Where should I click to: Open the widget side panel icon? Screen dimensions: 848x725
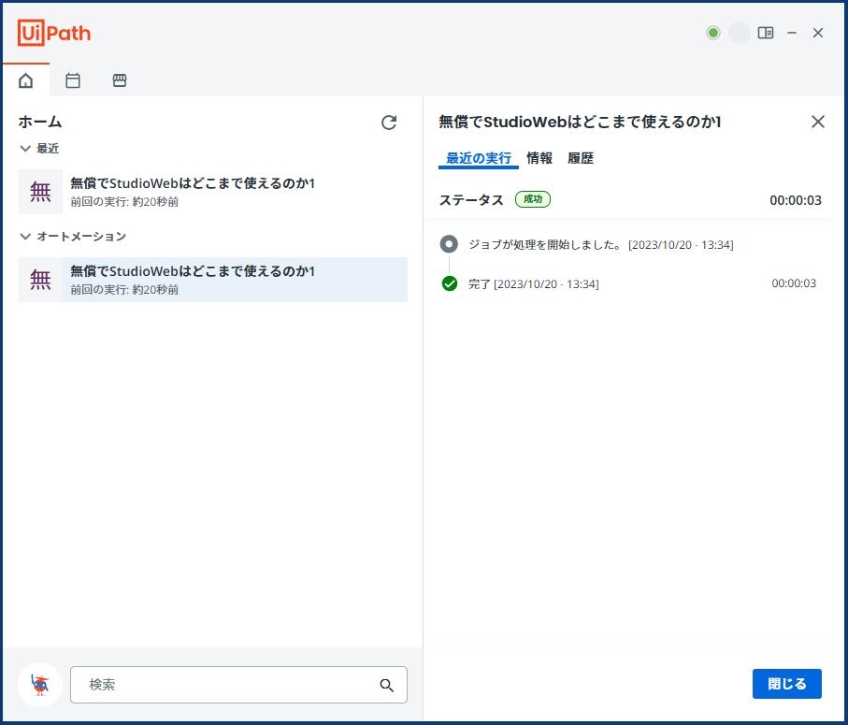tap(767, 33)
